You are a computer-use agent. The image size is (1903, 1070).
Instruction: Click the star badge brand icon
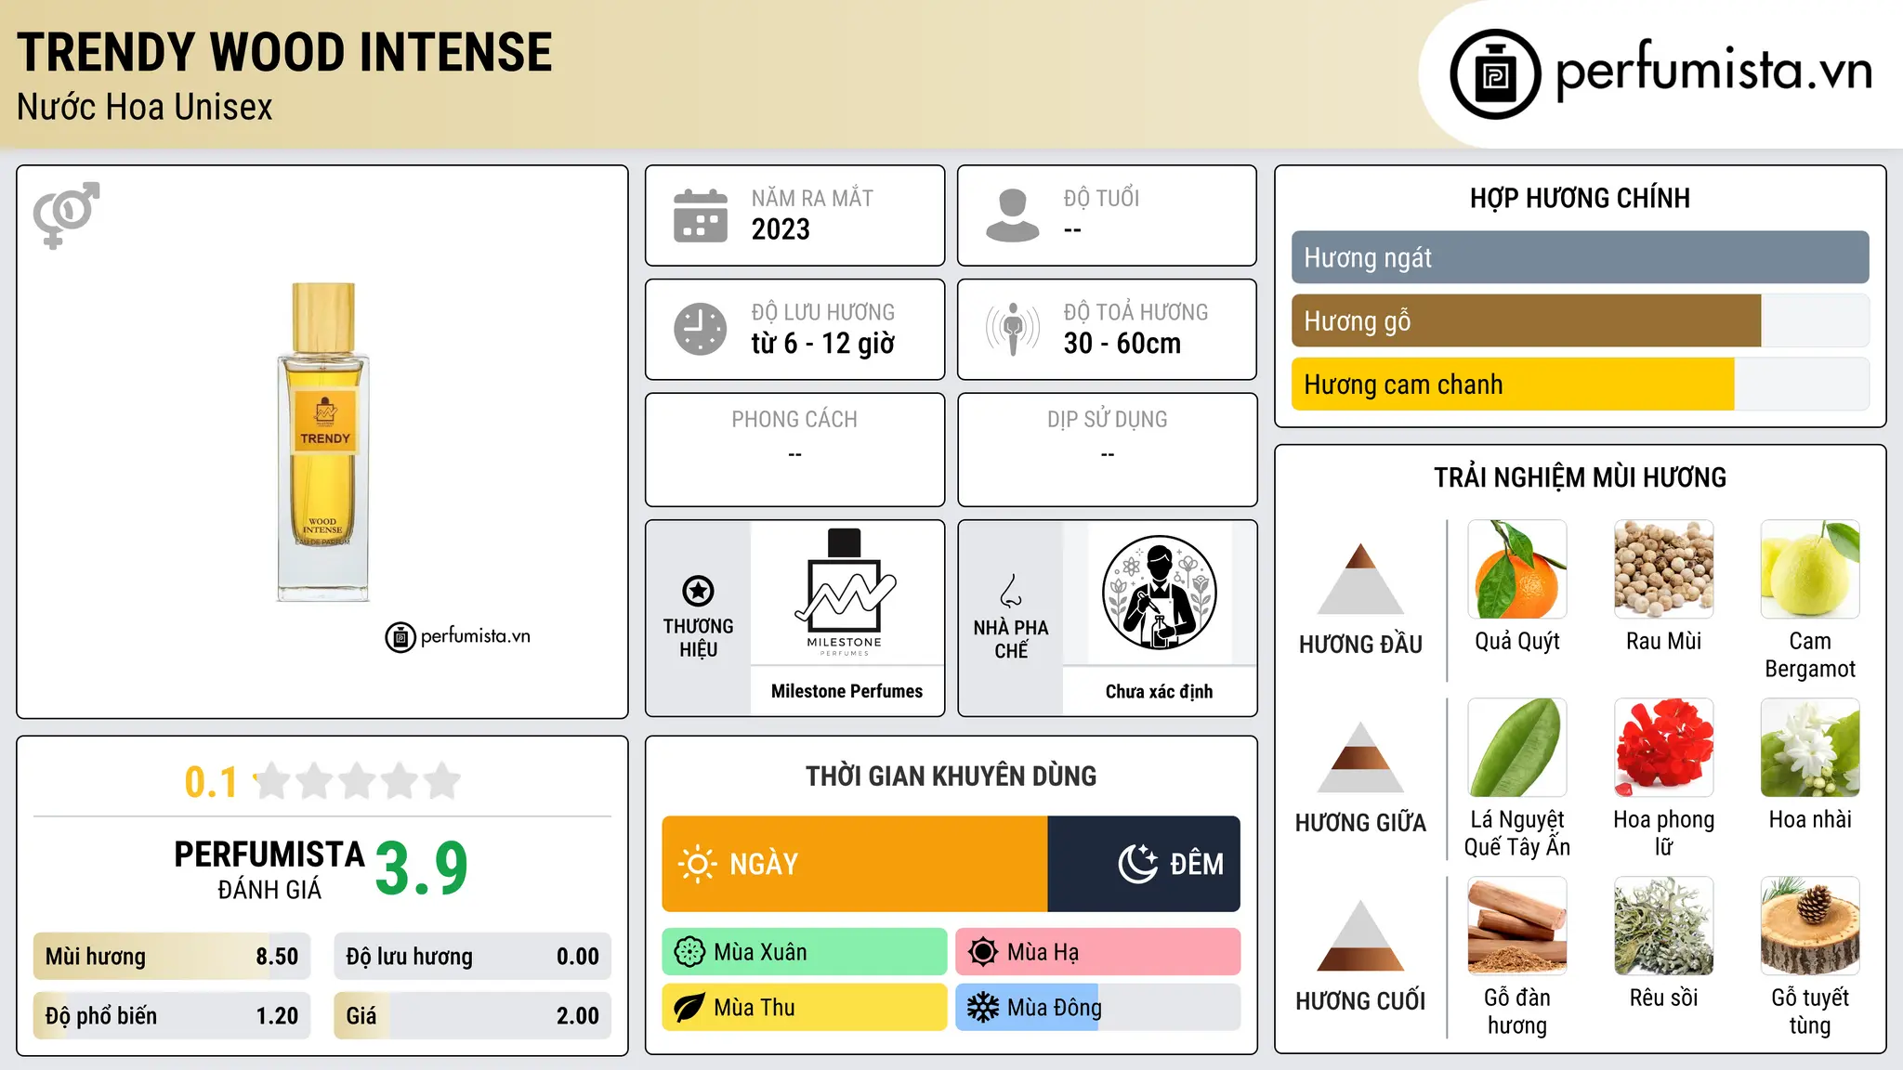[x=699, y=591]
